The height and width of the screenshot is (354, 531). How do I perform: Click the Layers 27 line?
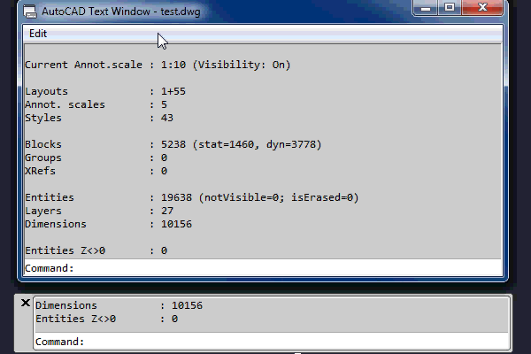[99, 211]
